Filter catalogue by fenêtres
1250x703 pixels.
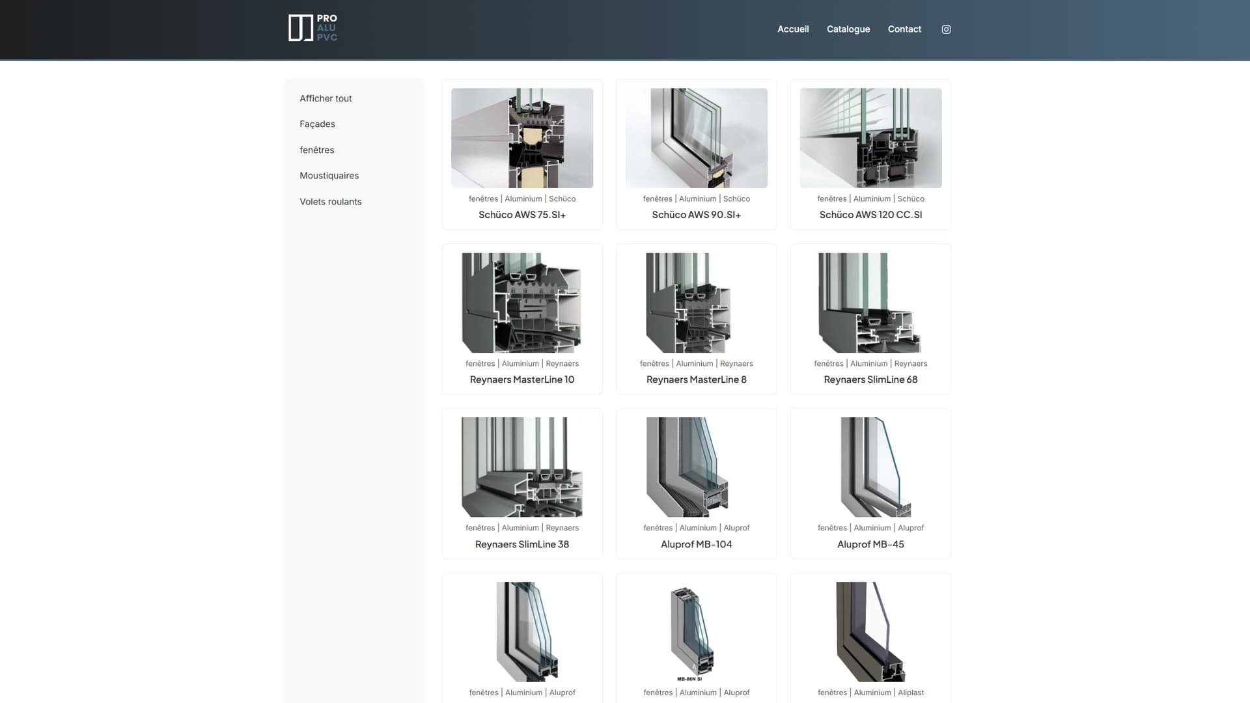point(316,150)
